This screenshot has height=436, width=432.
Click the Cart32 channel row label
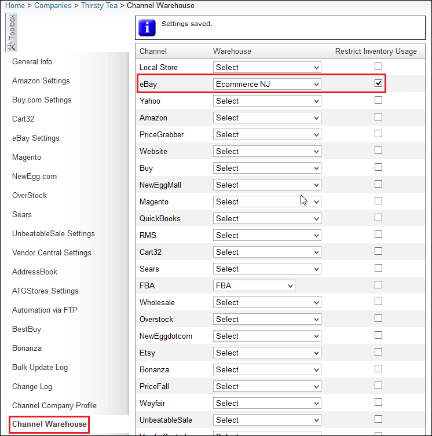[151, 252]
